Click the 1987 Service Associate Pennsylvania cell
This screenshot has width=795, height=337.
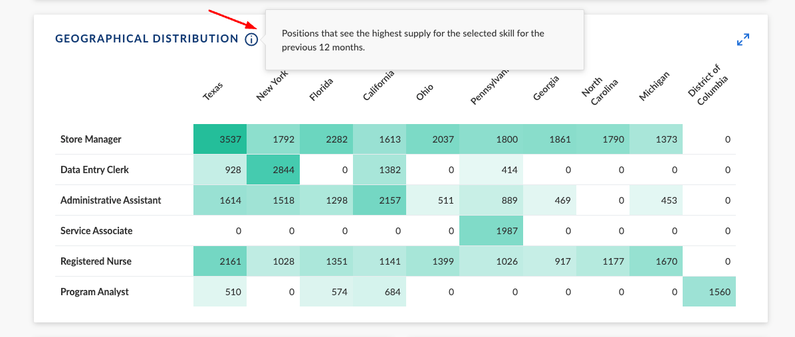491,231
